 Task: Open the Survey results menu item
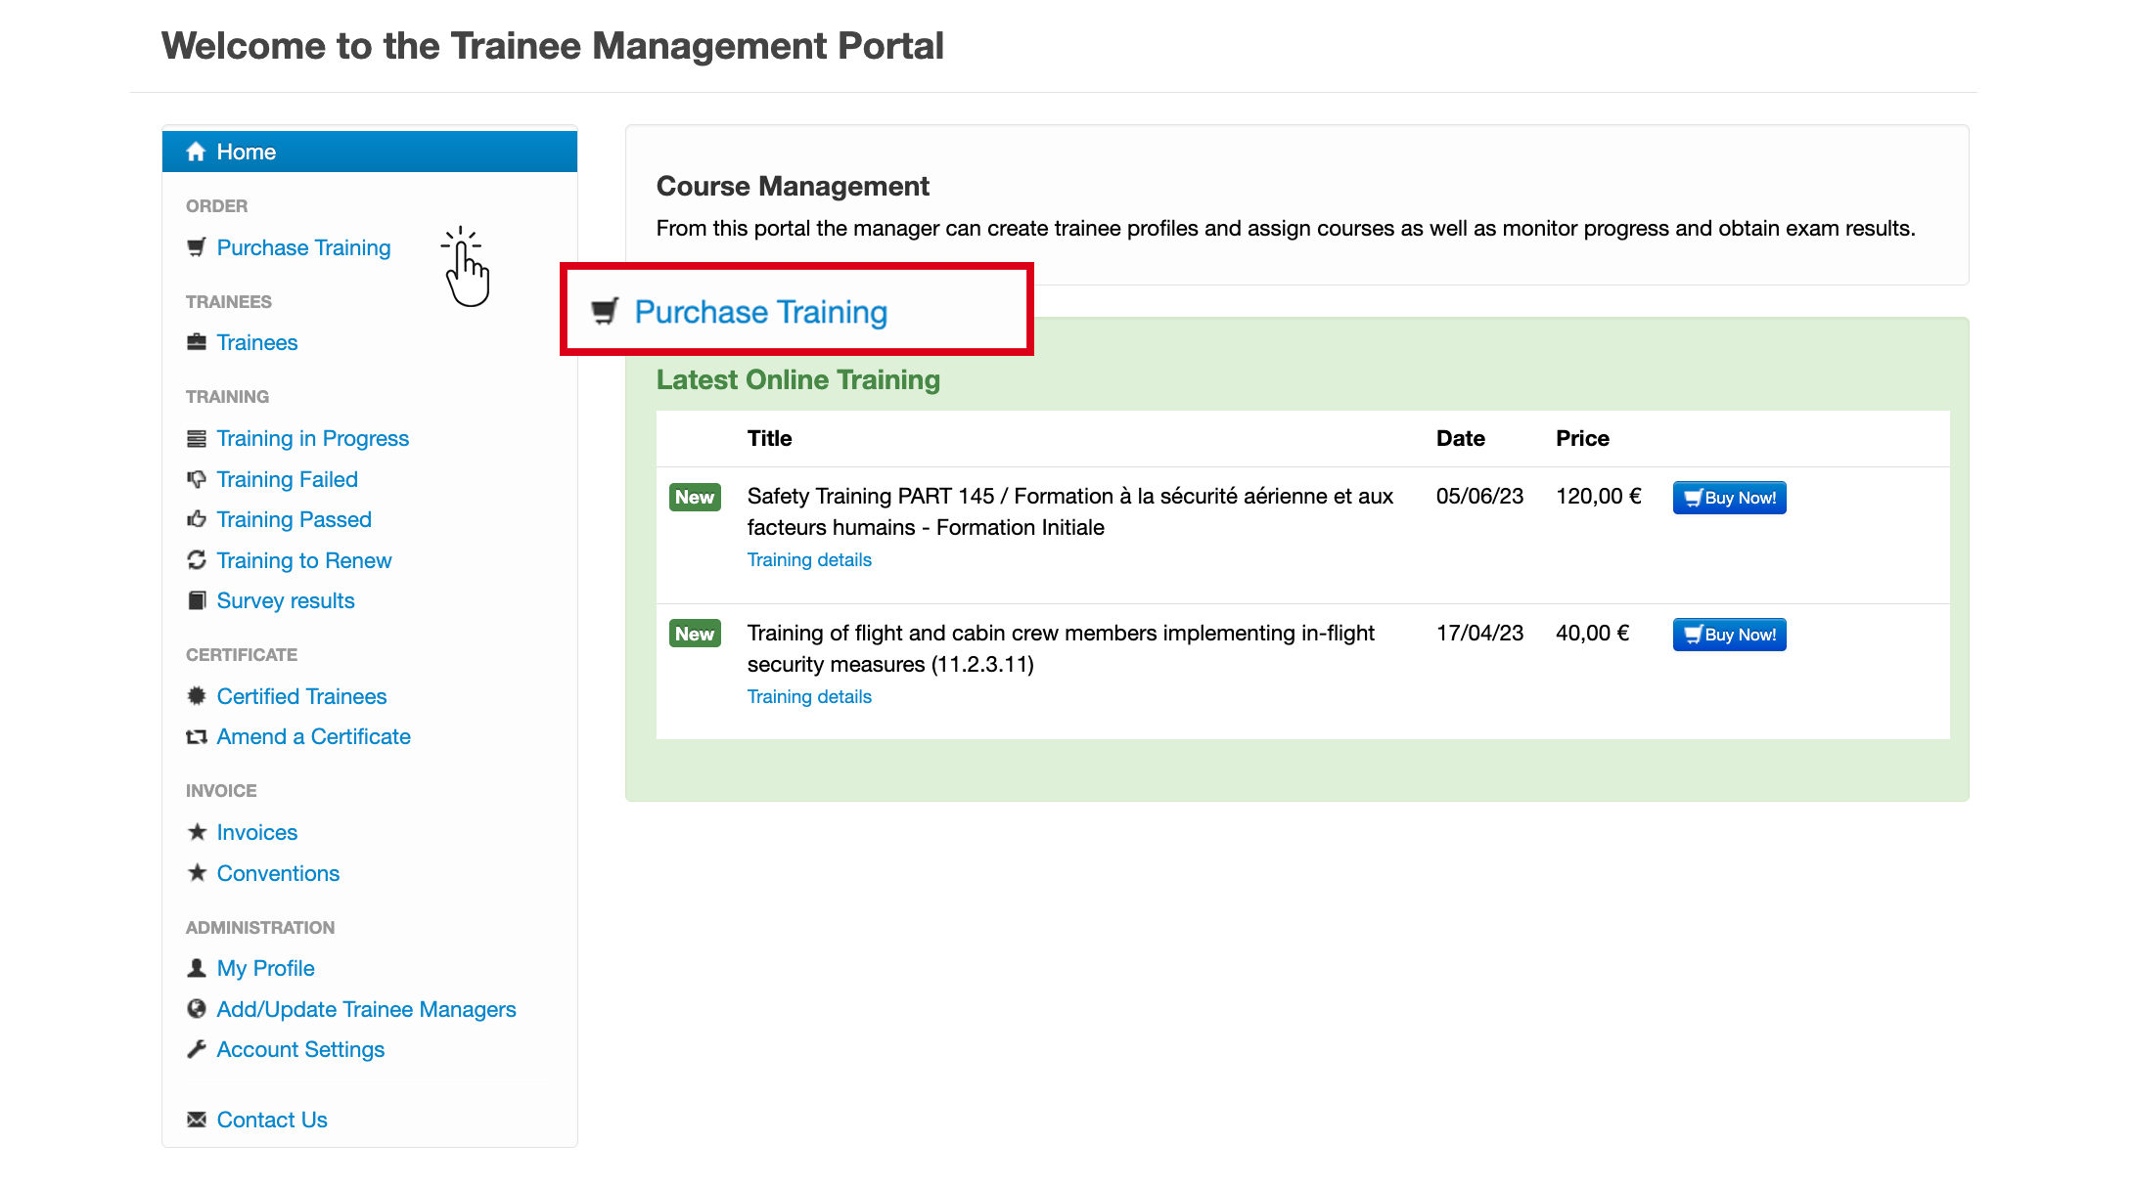click(x=285, y=600)
